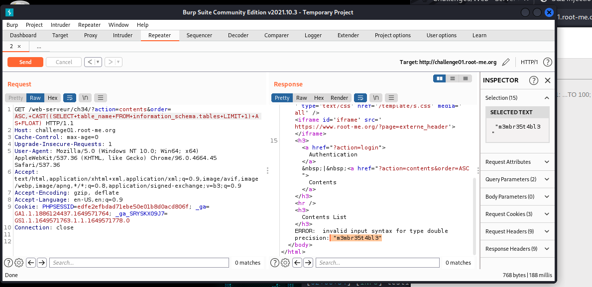The height and width of the screenshot is (287, 592).
Task: Go to previous request search match
Action: 31,263
